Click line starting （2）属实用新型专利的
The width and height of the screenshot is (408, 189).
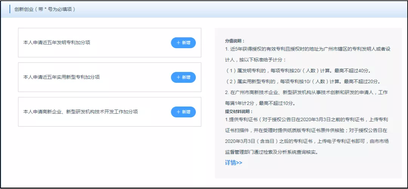(x=303, y=82)
